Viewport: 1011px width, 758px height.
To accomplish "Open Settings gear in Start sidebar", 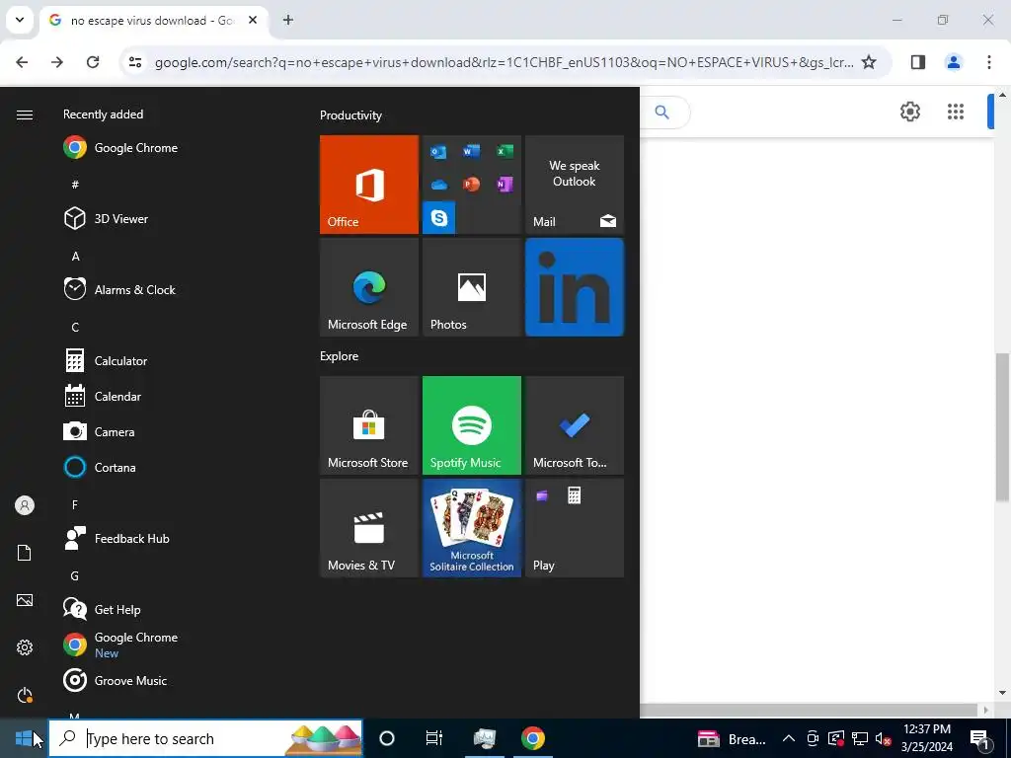I will [25, 647].
